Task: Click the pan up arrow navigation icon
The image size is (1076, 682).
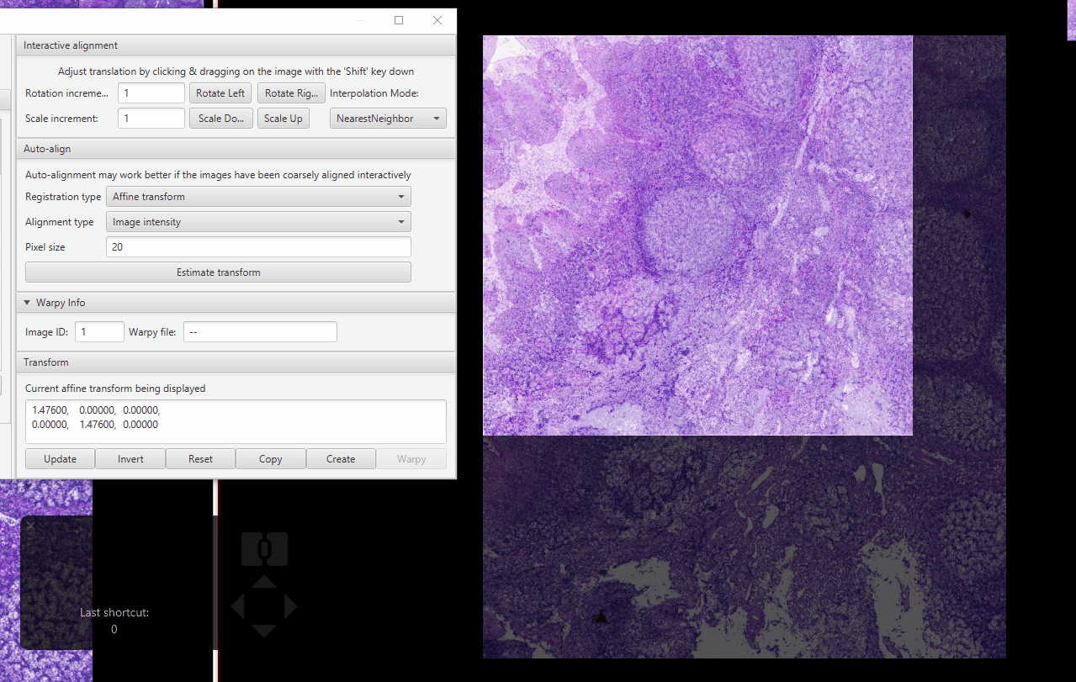Action: [263, 580]
